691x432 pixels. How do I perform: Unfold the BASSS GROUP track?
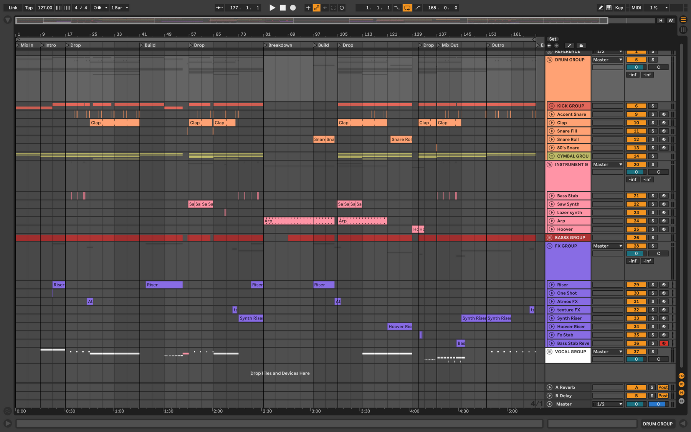click(x=549, y=238)
